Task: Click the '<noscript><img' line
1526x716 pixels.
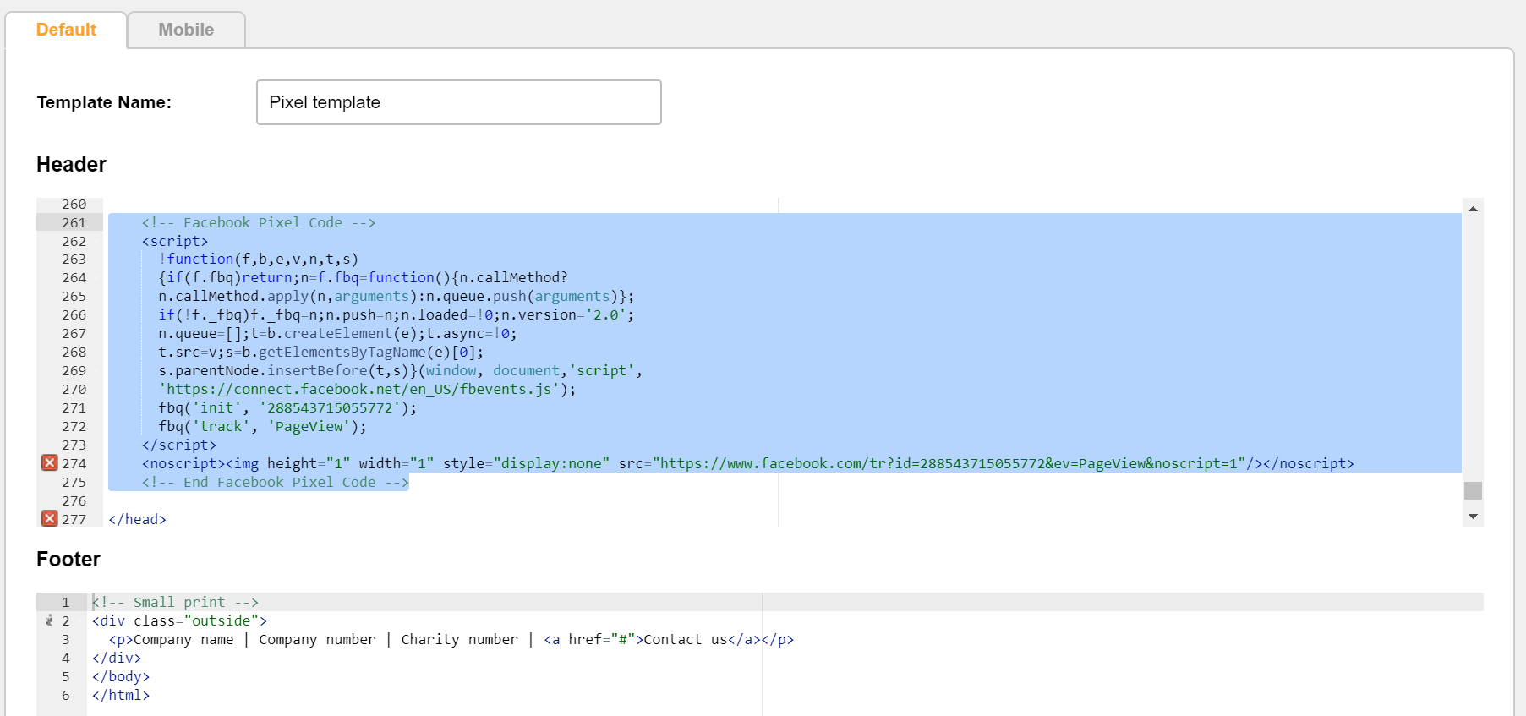Action: tap(748, 464)
